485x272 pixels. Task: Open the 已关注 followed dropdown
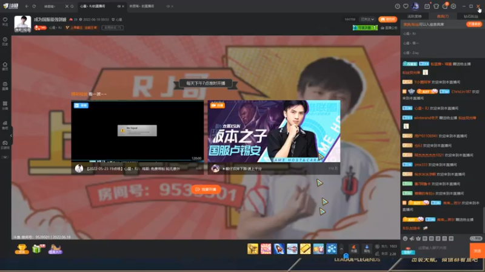click(x=368, y=19)
